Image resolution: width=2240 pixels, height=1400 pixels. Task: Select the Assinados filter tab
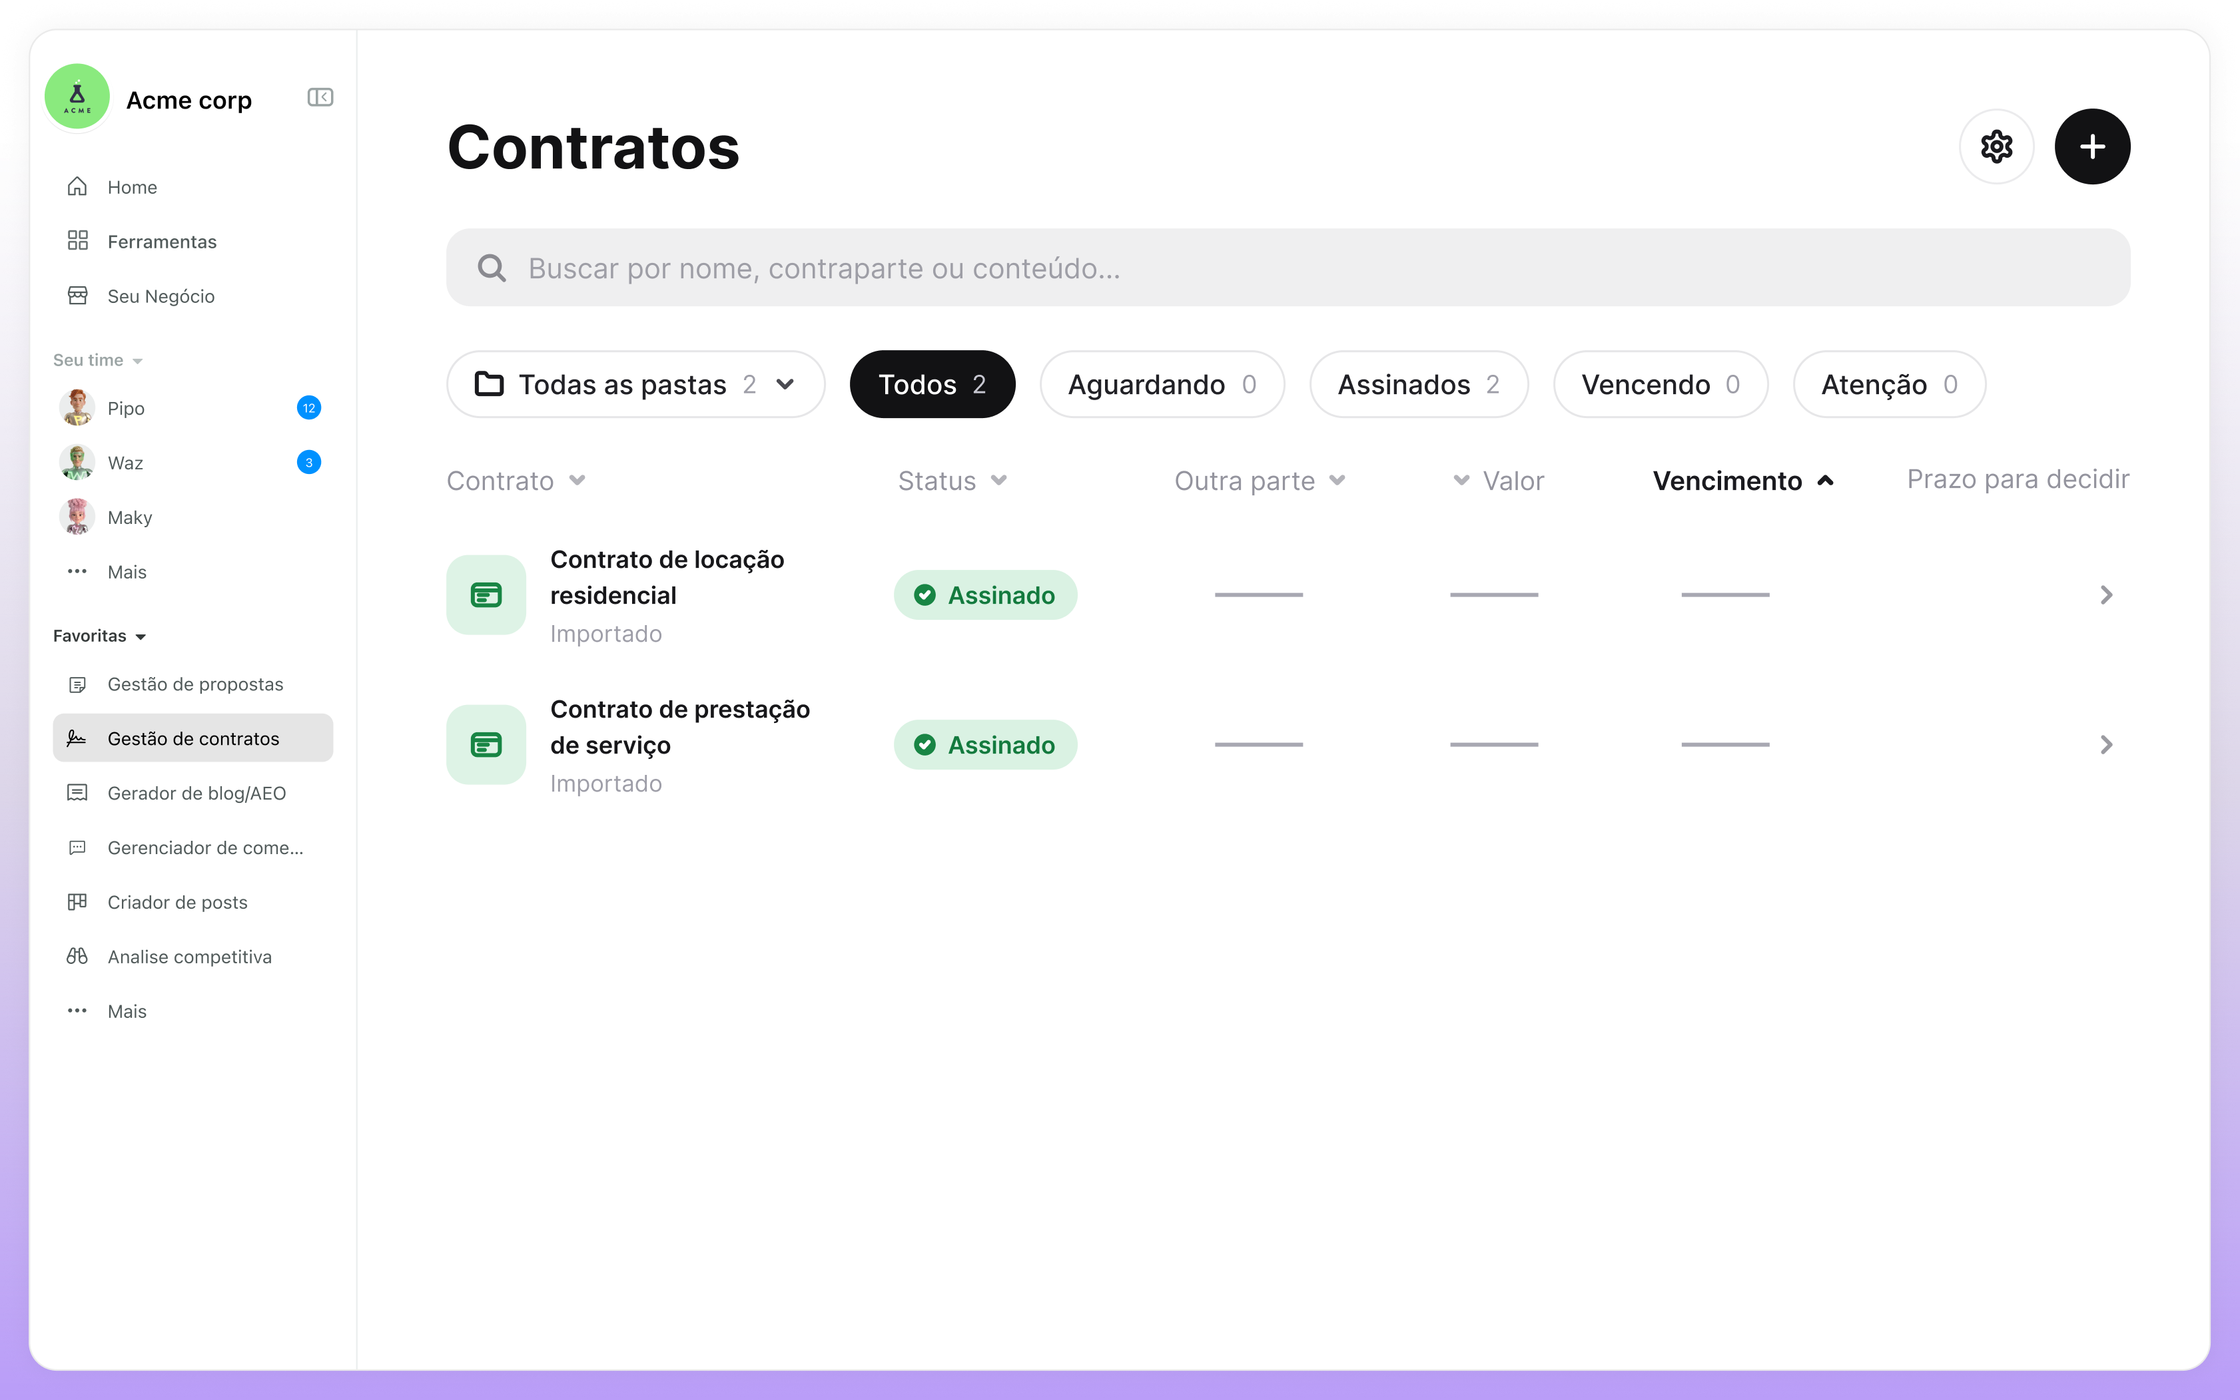(x=1418, y=384)
